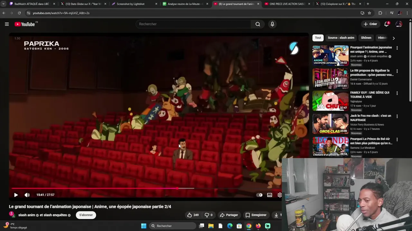Switch to Screenshot by Lightshot tab
This screenshot has height=231, width=412.
tap(135, 4)
